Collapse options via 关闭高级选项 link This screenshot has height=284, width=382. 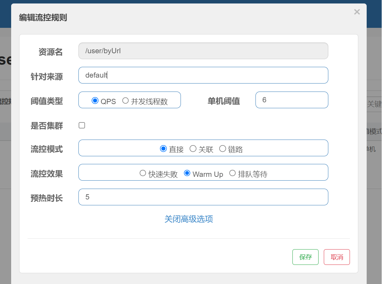(189, 219)
